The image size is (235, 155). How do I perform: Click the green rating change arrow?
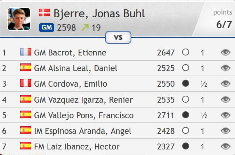click(85, 27)
